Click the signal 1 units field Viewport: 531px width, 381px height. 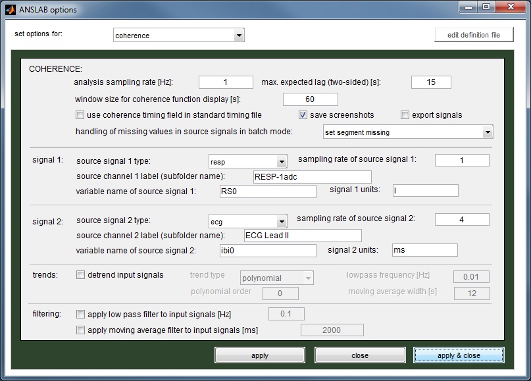pos(425,190)
